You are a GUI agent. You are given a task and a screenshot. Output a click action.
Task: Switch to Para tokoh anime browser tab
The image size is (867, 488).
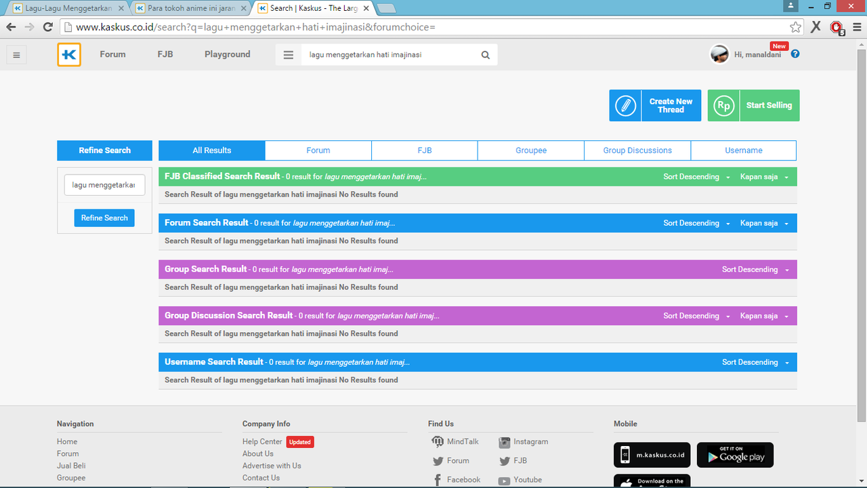[x=191, y=8]
